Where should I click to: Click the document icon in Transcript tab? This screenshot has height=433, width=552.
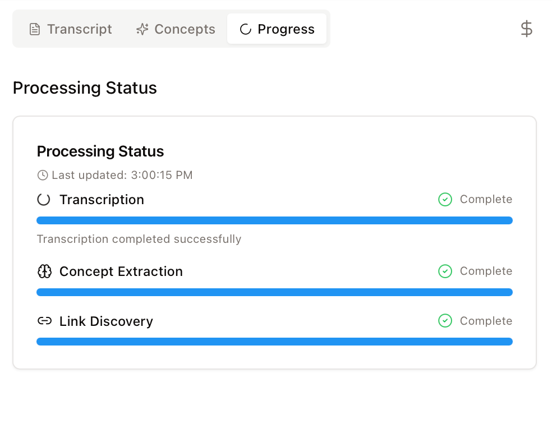(x=35, y=29)
